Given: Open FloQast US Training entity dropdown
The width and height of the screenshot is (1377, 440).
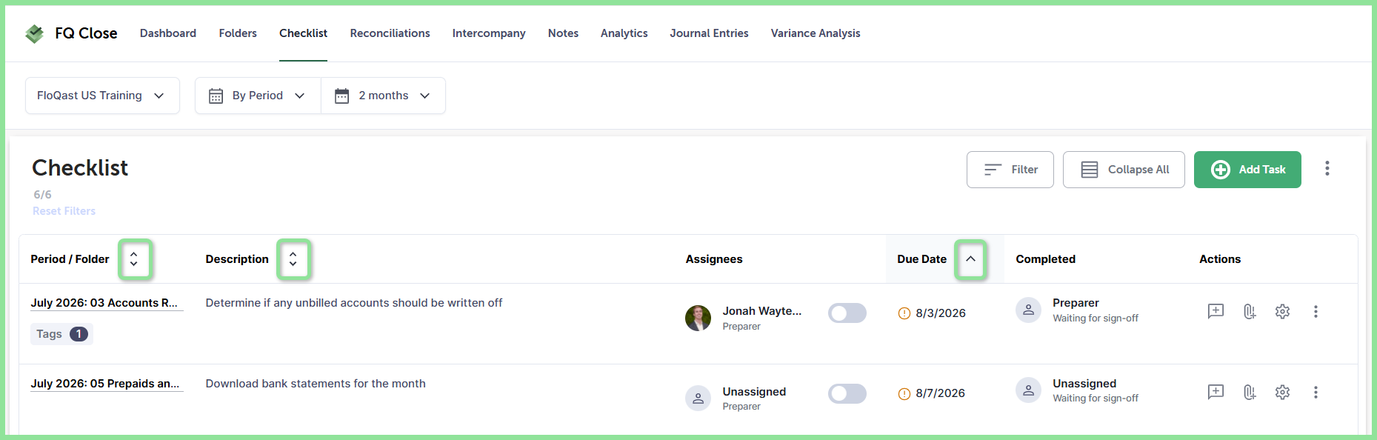Looking at the screenshot, I should [102, 96].
